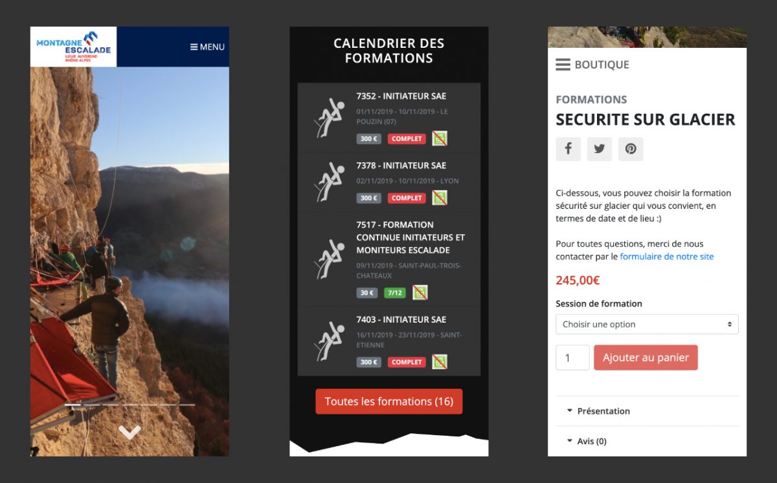Open 7517 Formation Continue Initiateurs title
The image size is (777, 483).
coord(411,237)
